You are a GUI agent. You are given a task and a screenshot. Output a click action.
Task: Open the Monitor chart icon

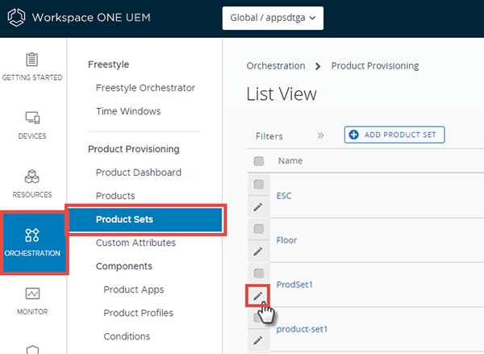[32, 294]
